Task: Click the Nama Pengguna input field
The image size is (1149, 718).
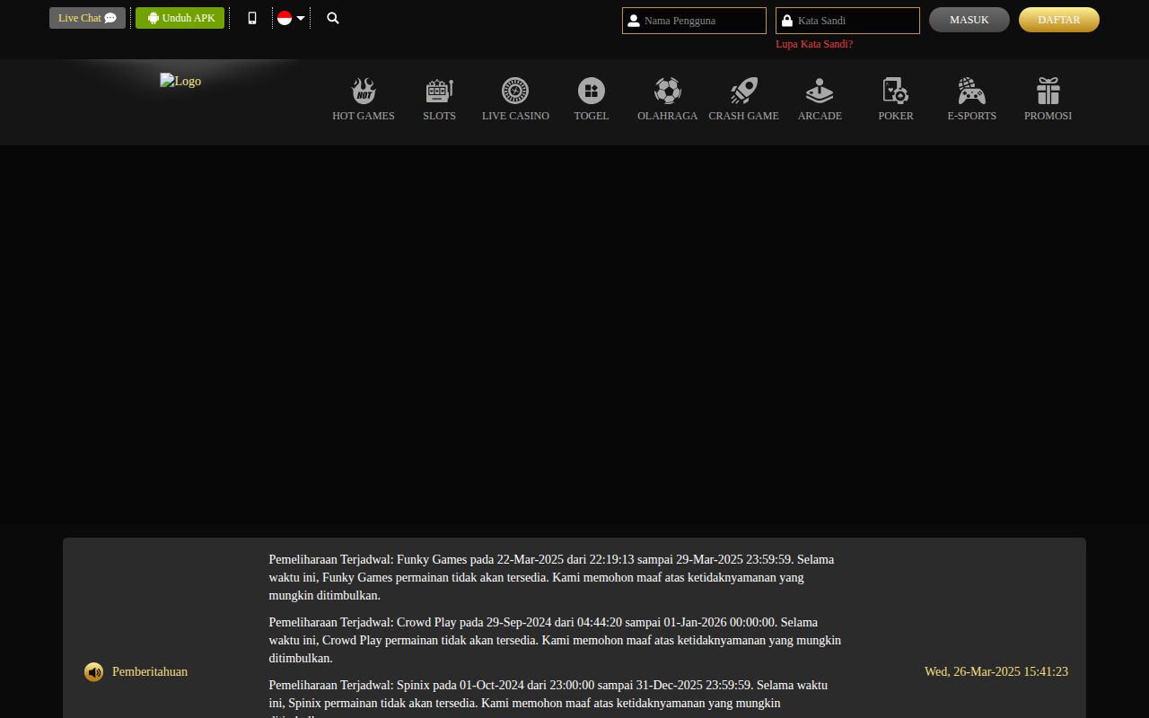Action: (694, 20)
